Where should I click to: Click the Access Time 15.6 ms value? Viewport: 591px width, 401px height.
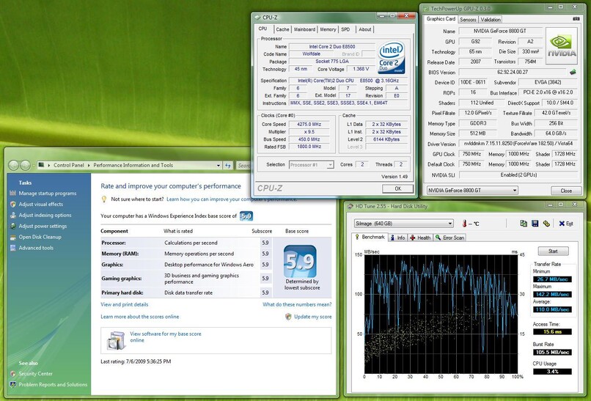[552, 331]
